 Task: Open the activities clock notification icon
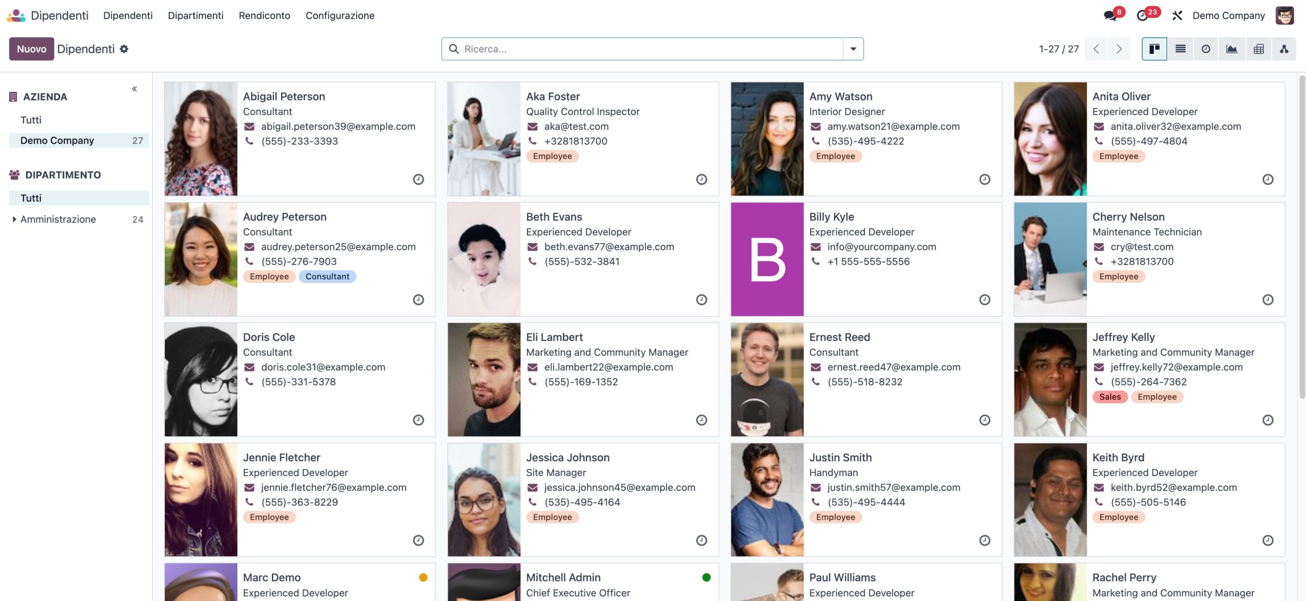[x=1143, y=15]
